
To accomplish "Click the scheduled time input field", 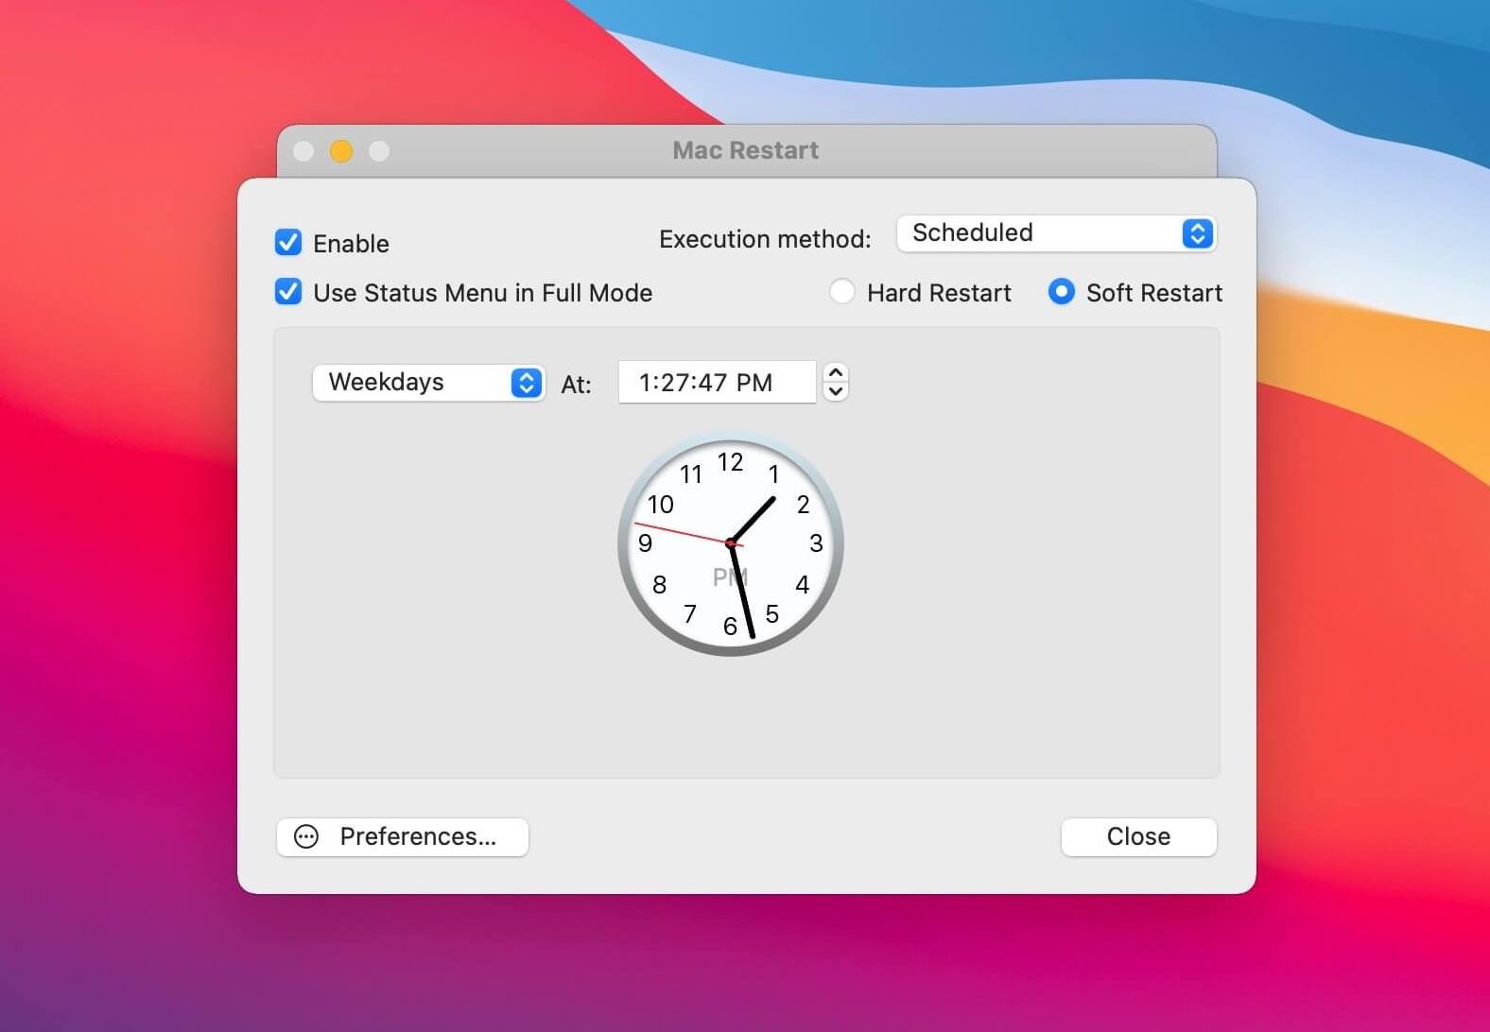I will (717, 383).
